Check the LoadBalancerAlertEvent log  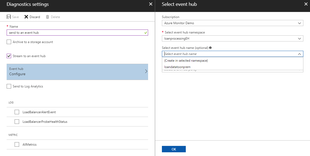pyautogui.click(x=17, y=112)
